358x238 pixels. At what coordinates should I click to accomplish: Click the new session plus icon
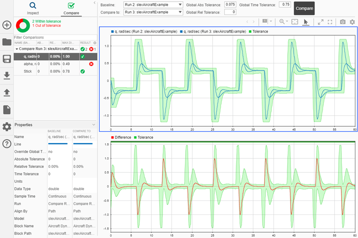point(7,25)
